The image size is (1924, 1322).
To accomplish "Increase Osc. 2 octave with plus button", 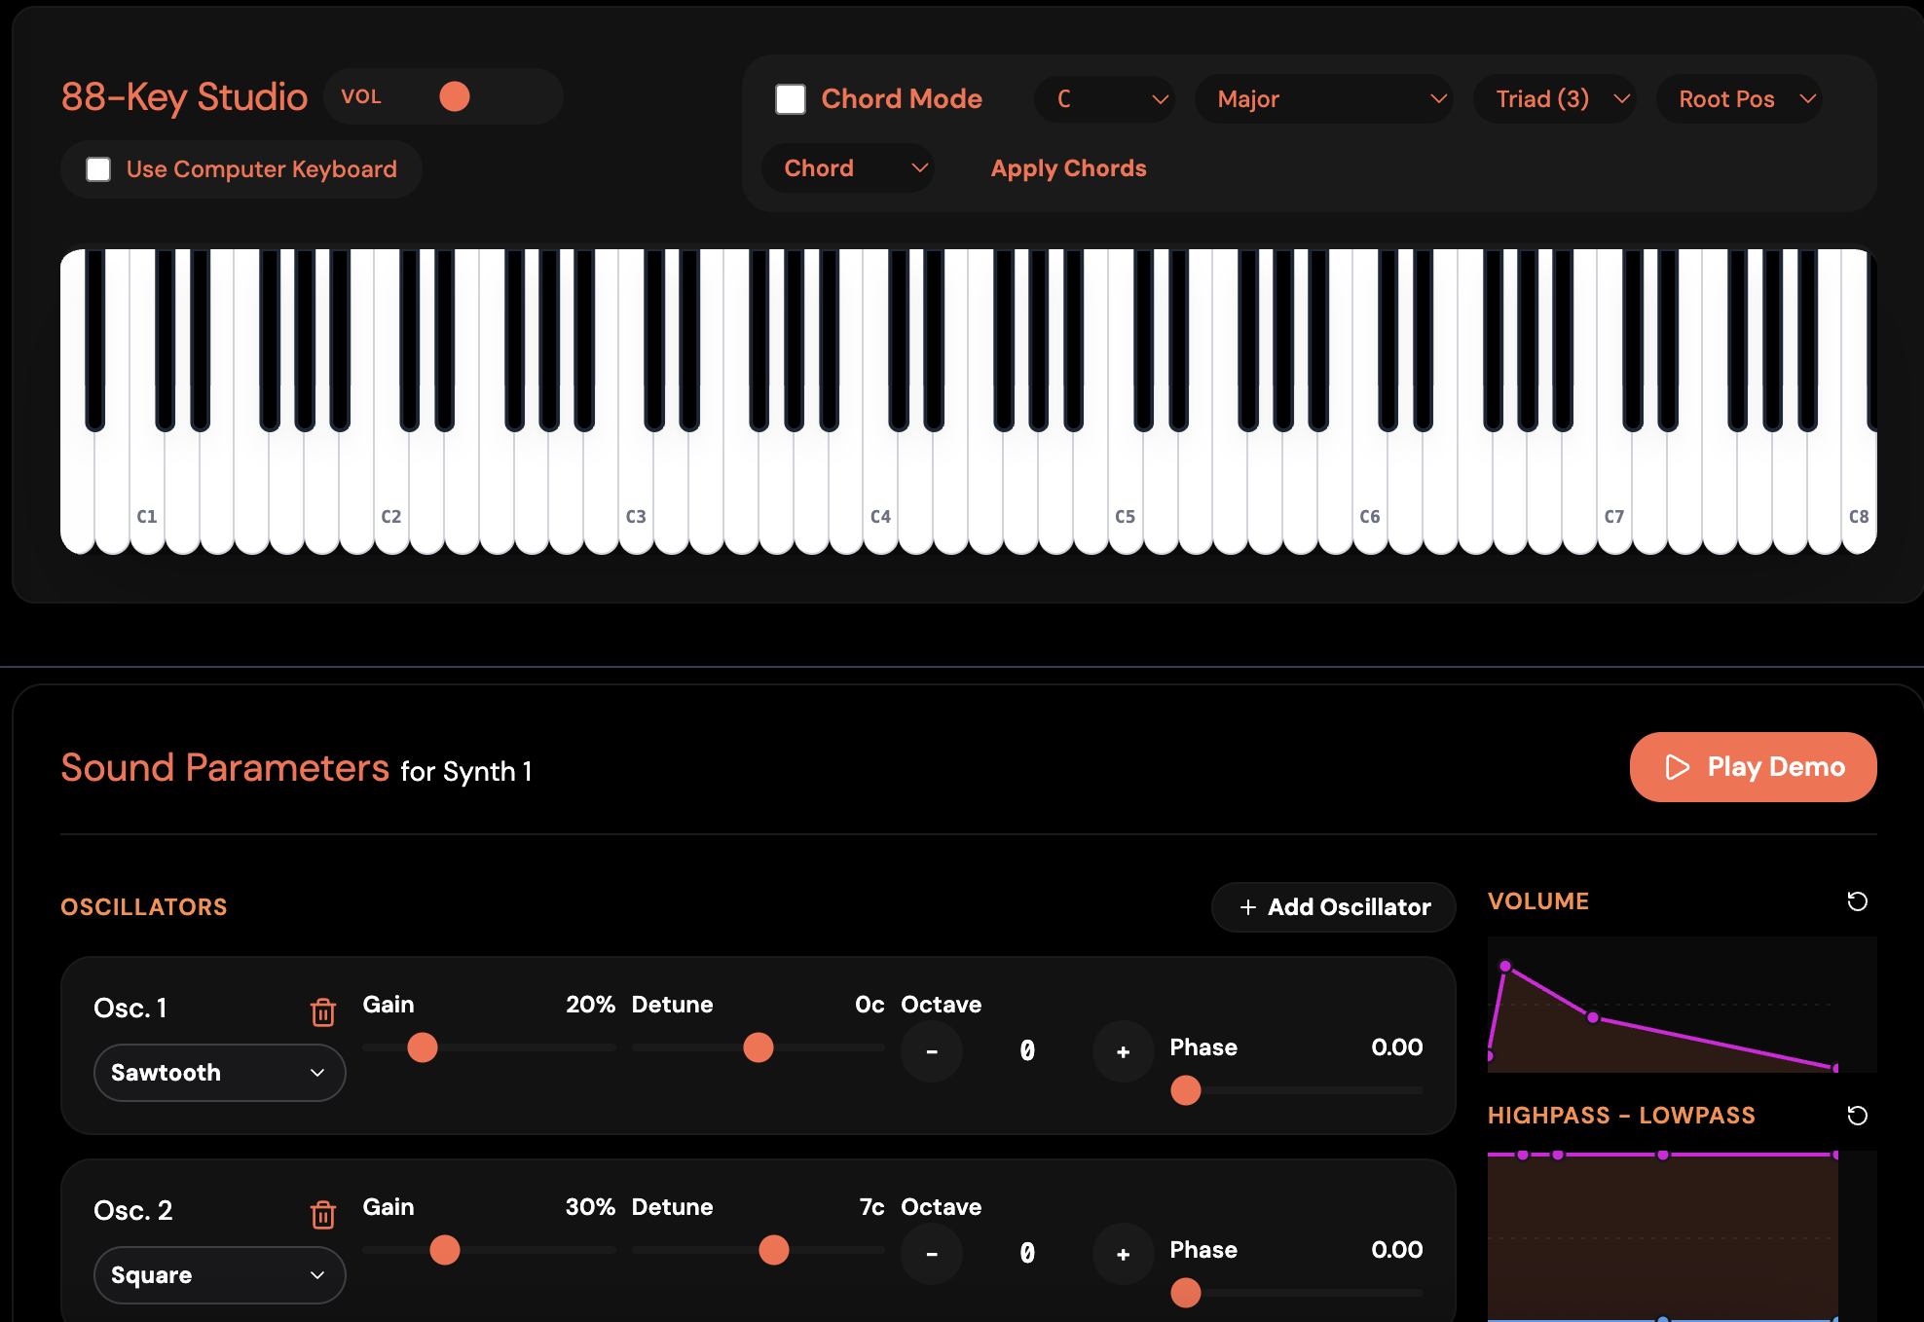I will coord(1123,1254).
